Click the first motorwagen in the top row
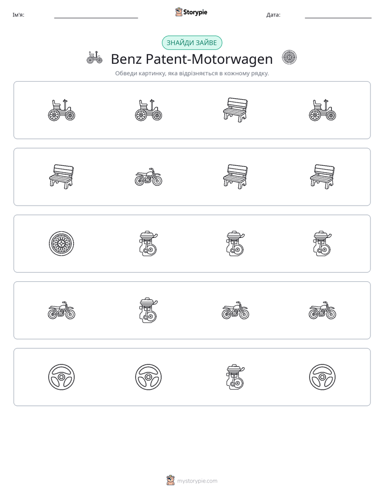Screen dimensions: 384x496 tap(61, 110)
